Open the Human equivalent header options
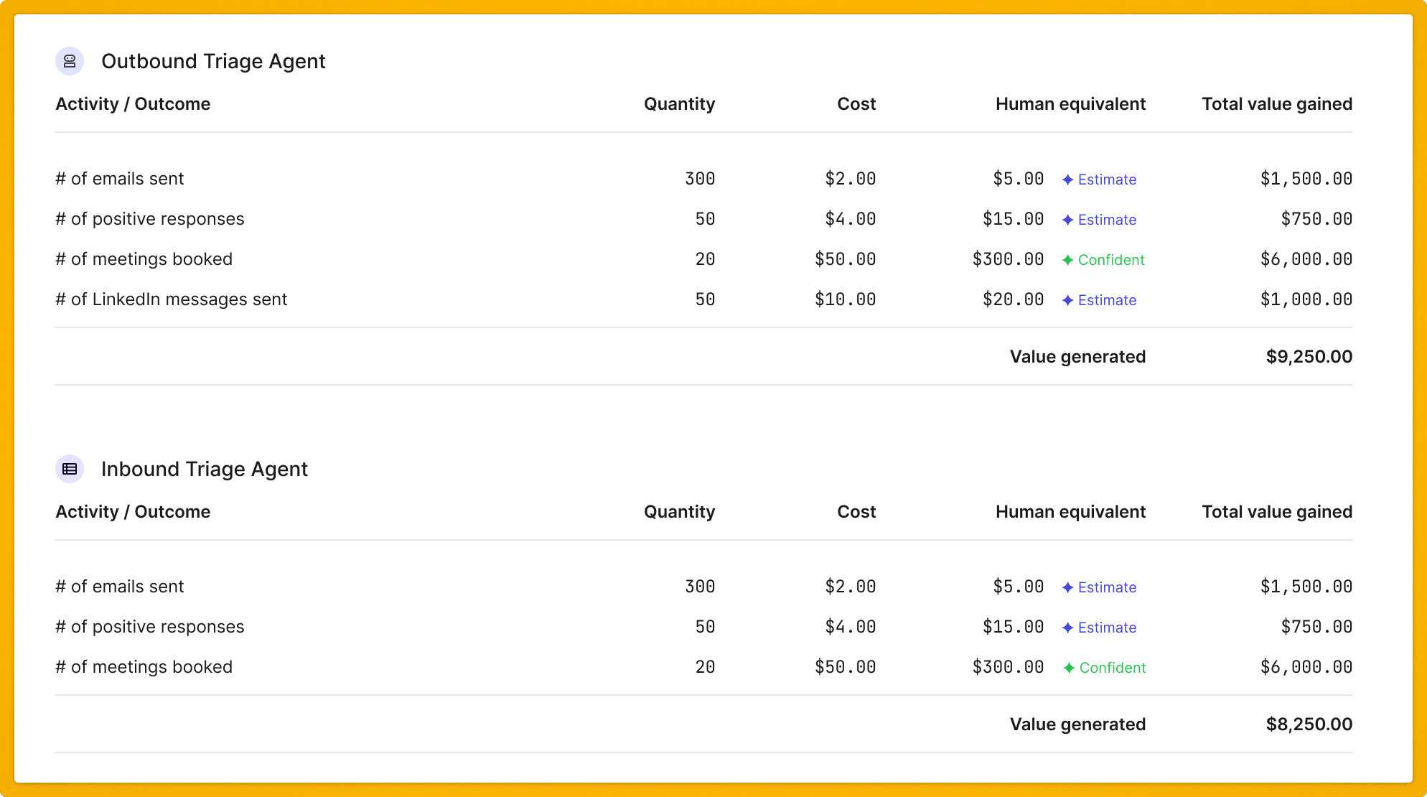Image resolution: width=1427 pixels, height=797 pixels. [1070, 103]
